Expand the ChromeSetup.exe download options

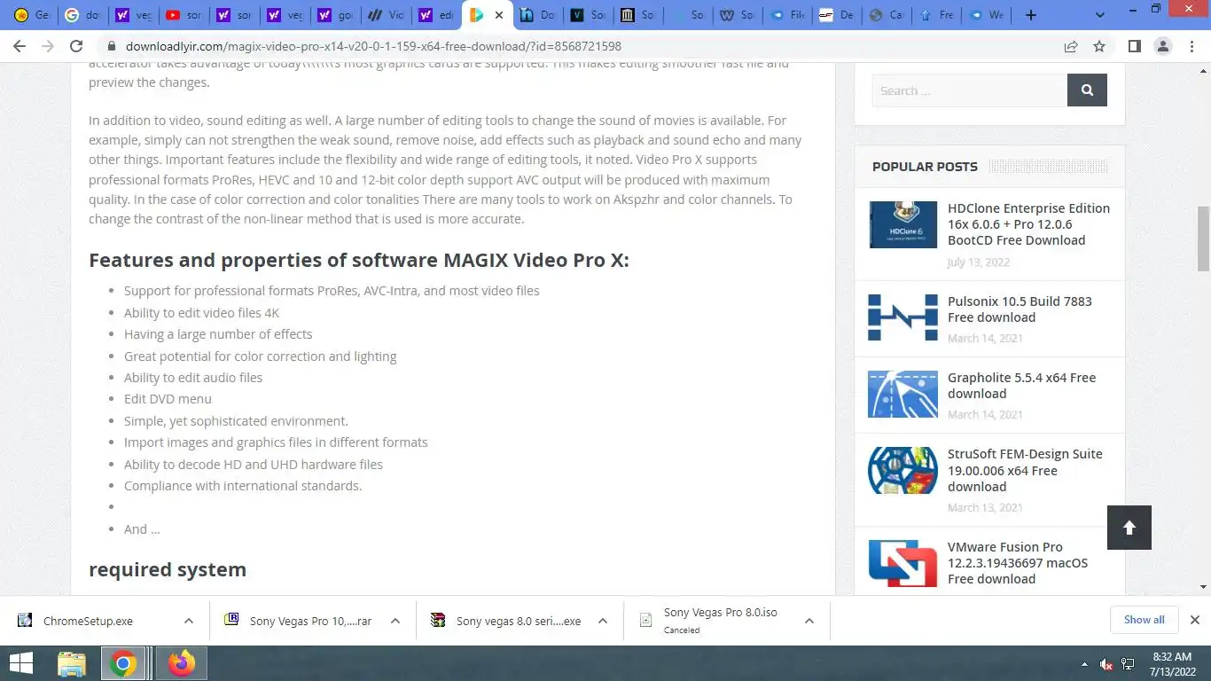coord(189,621)
